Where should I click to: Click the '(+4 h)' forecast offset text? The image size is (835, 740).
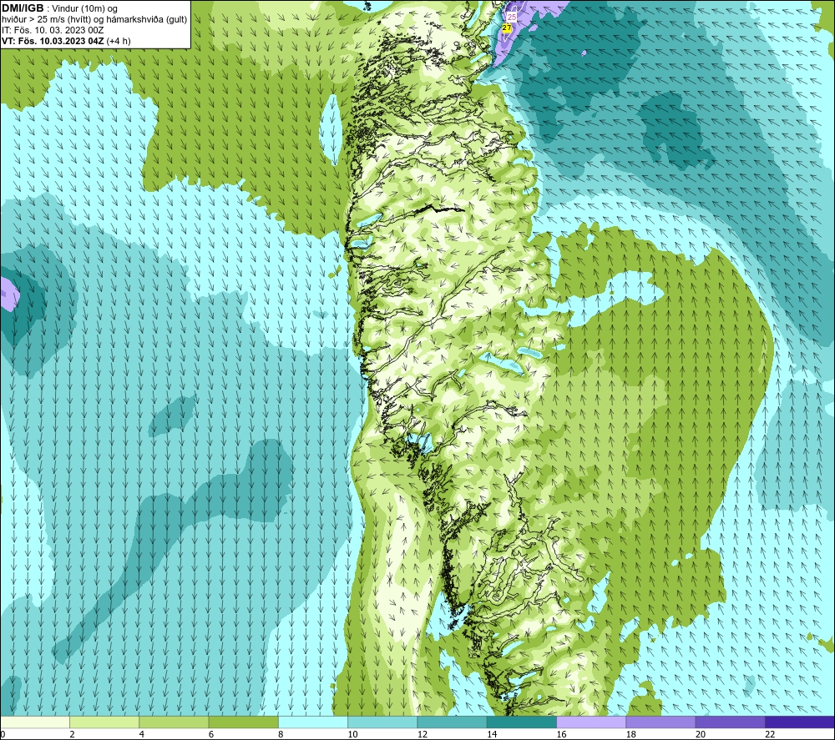(119, 41)
